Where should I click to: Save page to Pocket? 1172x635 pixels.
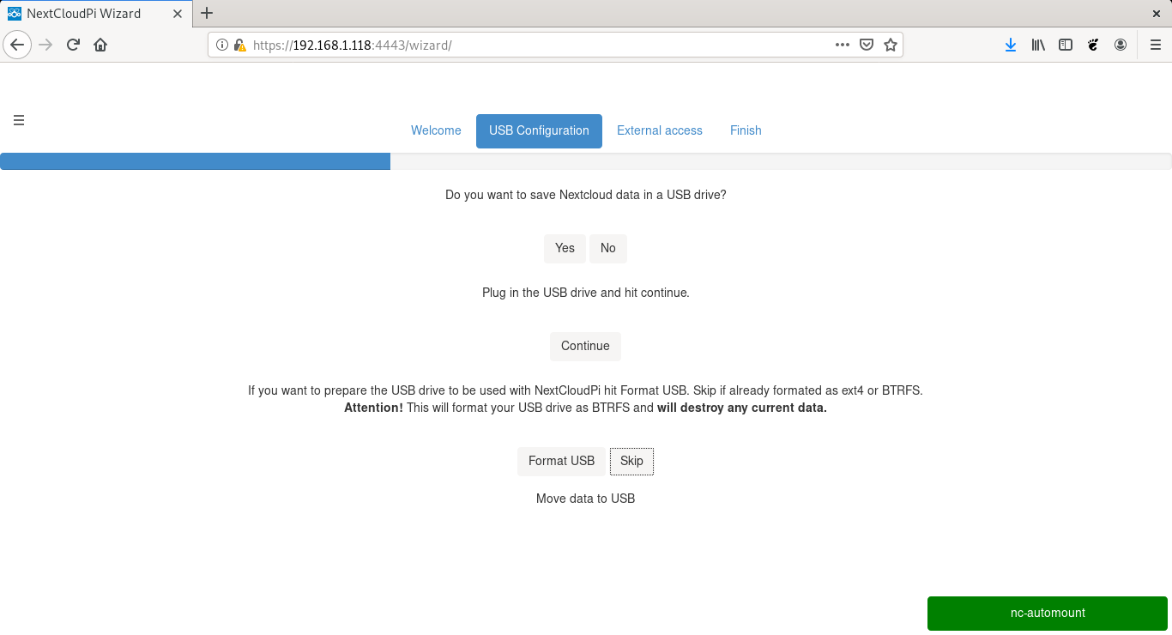867,45
